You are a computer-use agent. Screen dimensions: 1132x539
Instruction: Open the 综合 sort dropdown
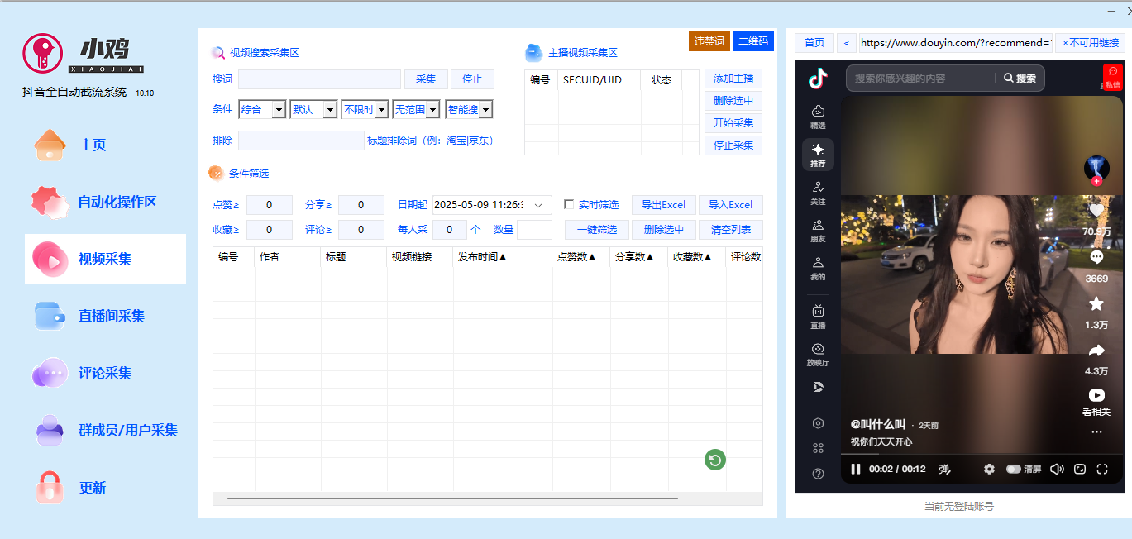[262, 108]
